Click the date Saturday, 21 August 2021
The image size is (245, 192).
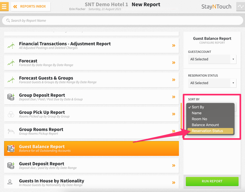point(105,9)
